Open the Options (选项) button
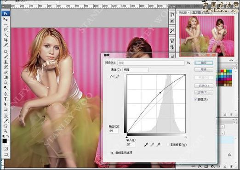Screen dimensions: 240x170 pos(204,92)
